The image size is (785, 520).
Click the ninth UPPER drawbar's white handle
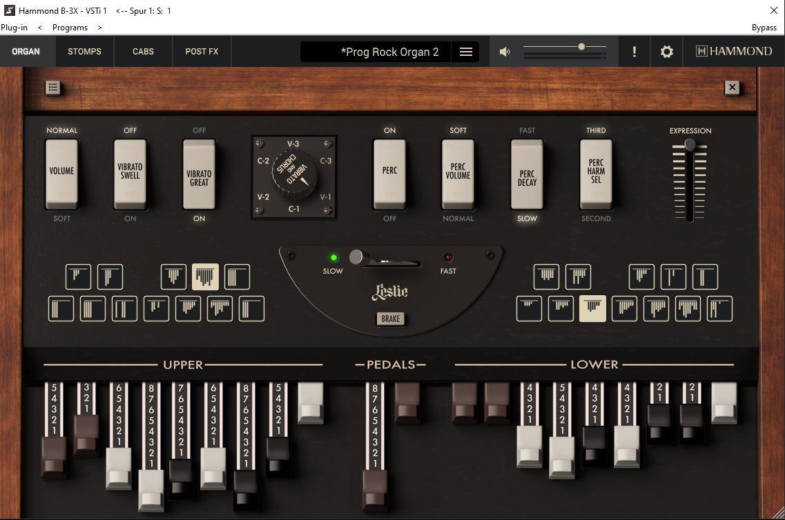point(311,403)
